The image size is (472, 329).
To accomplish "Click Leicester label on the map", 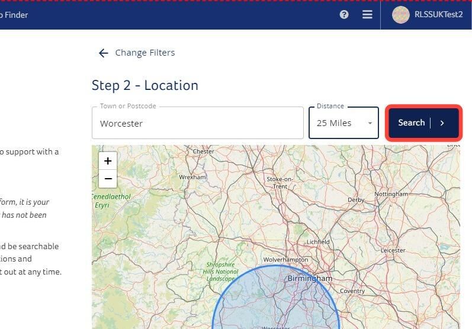I will (x=393, y=250).
